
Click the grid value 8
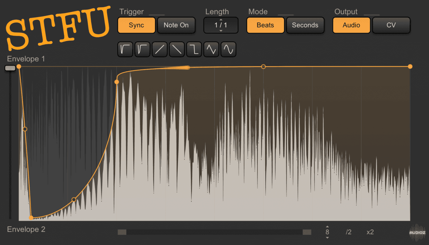[327, 232]
